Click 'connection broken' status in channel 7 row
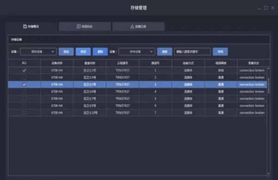 252,113
